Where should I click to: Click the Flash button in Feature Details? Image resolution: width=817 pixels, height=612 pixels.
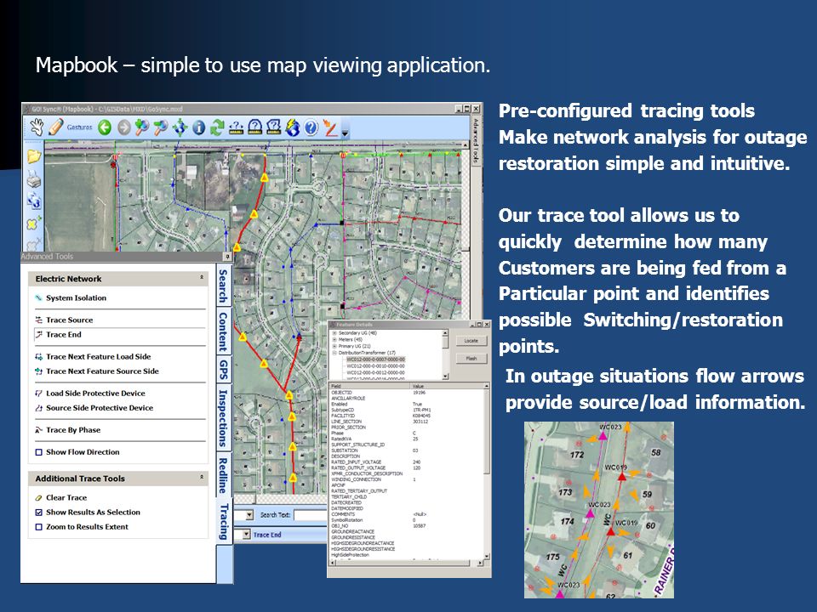[471, 359]
